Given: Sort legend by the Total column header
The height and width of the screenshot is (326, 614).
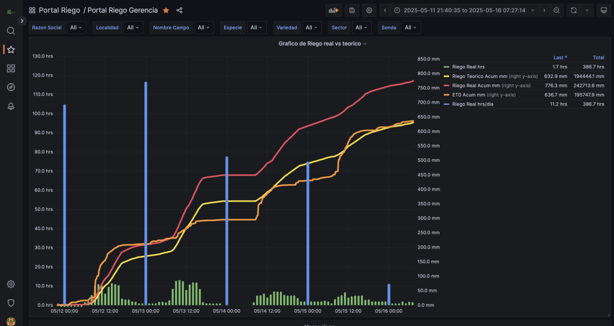Looking at the screenshot, I should 598,58.
